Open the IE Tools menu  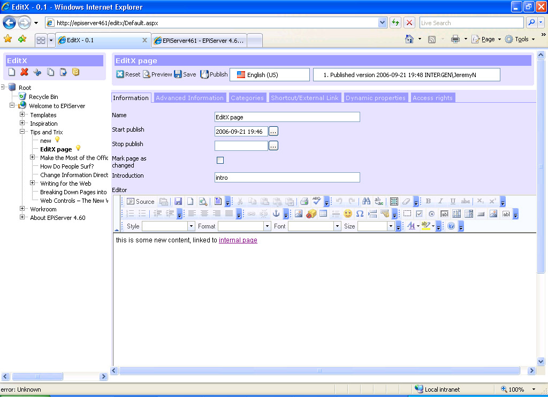tap(519, 39)
